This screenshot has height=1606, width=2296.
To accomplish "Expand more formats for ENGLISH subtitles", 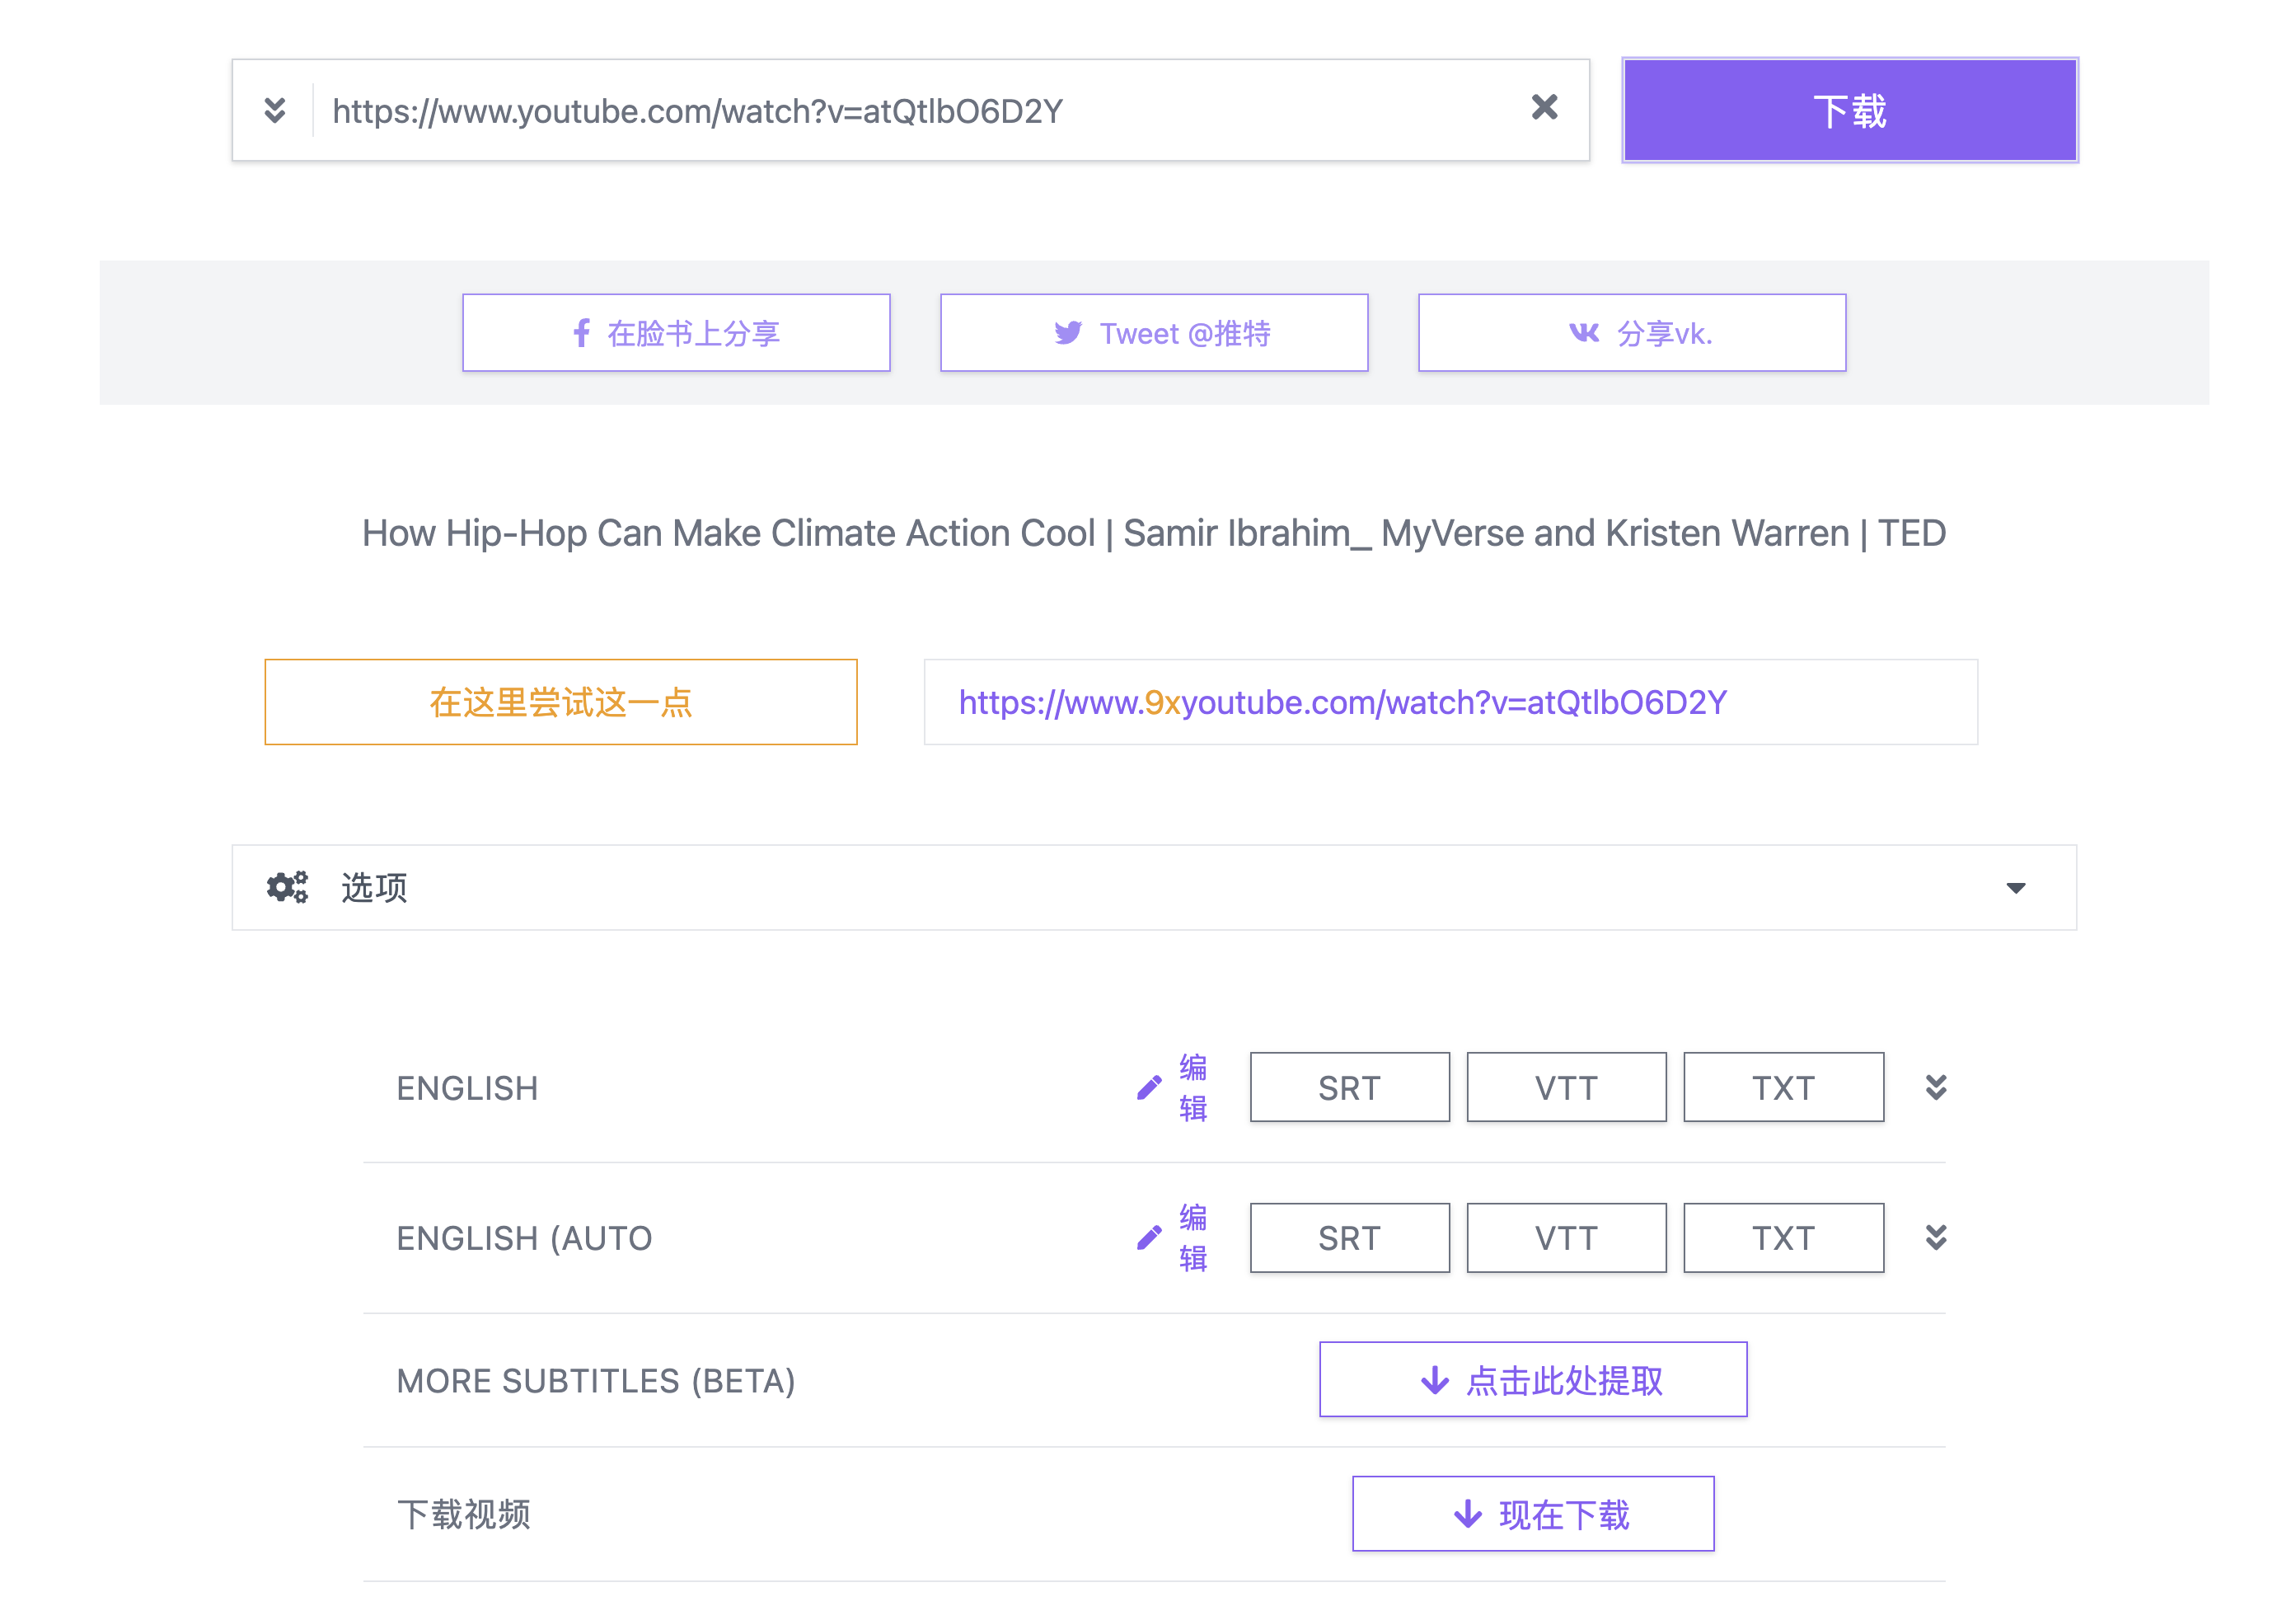I will 1936,1087.
